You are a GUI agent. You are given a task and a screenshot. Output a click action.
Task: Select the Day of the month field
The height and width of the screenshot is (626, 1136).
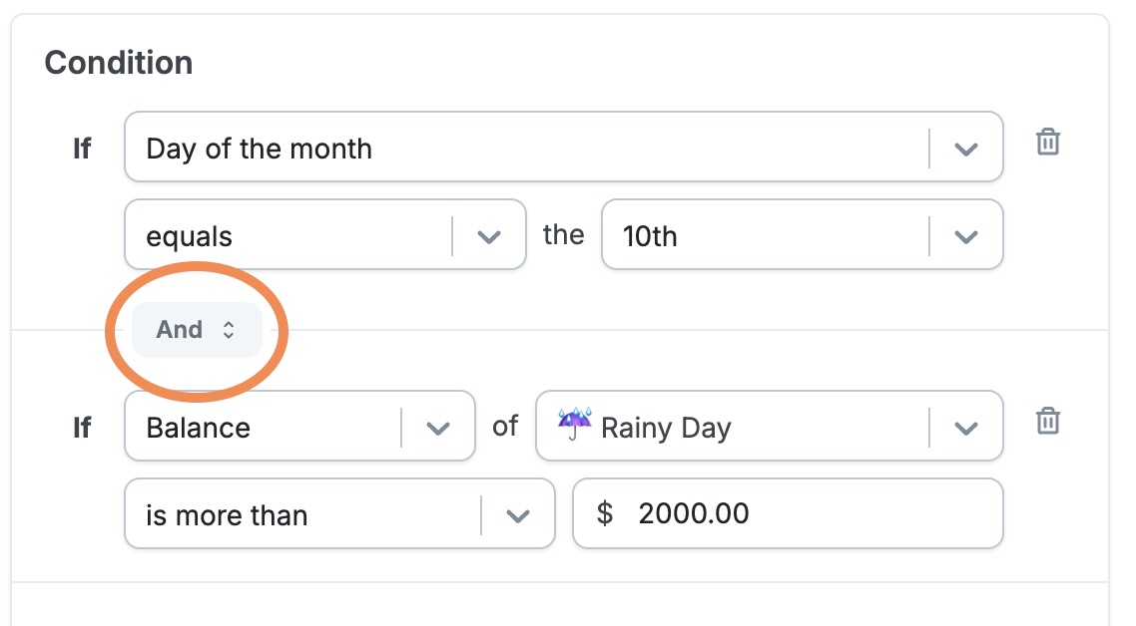[564, 147]
